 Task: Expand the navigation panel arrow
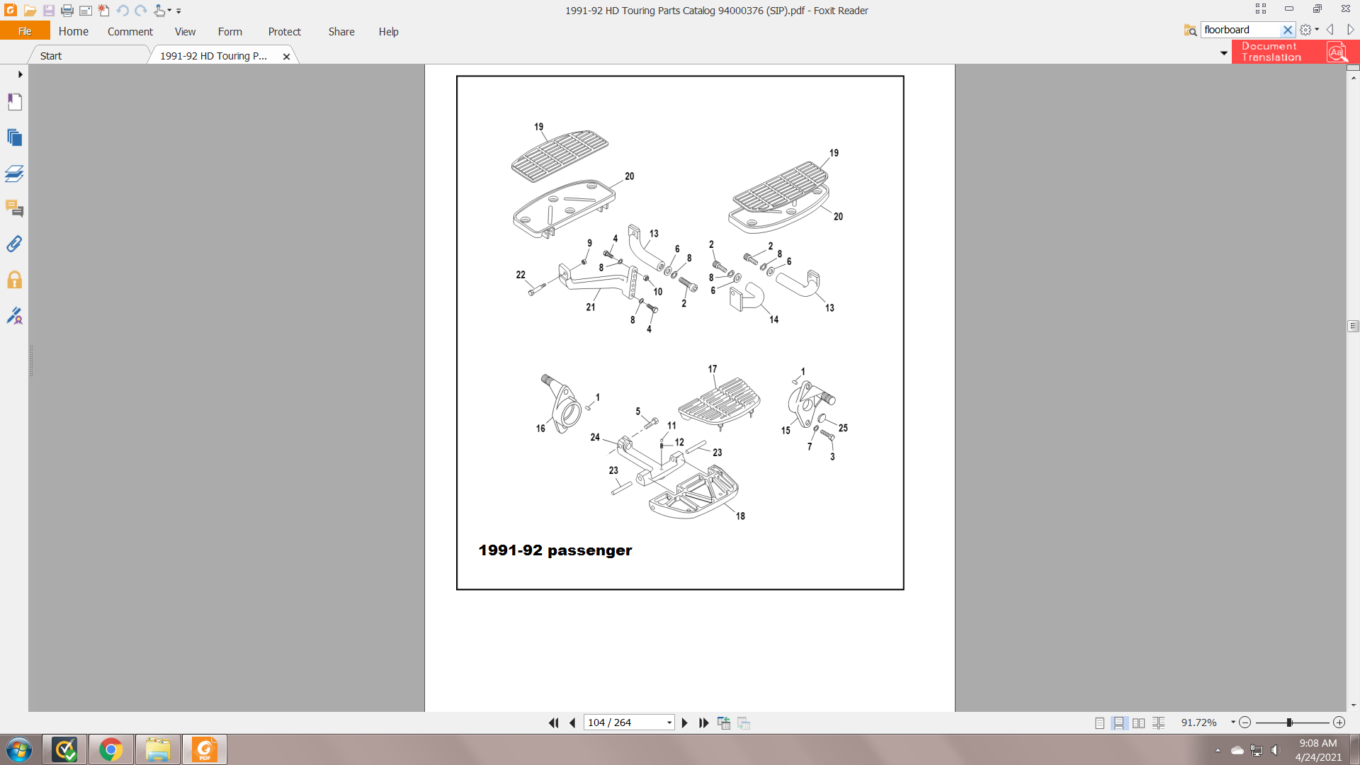20,74
